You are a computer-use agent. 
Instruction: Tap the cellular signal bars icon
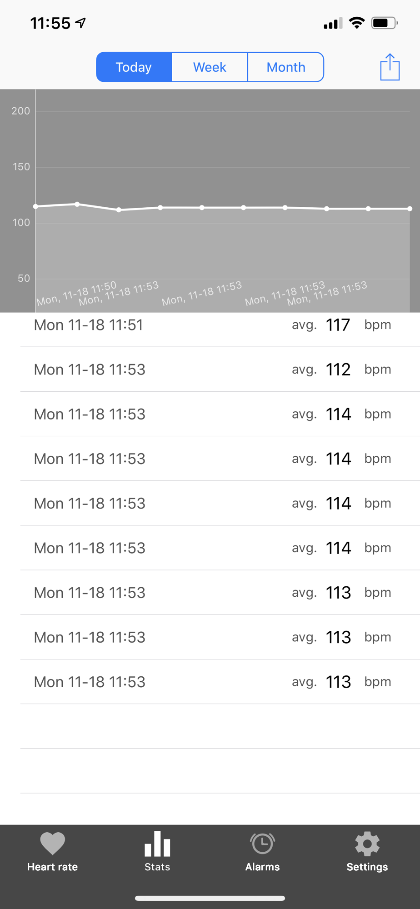coord(333,23)
